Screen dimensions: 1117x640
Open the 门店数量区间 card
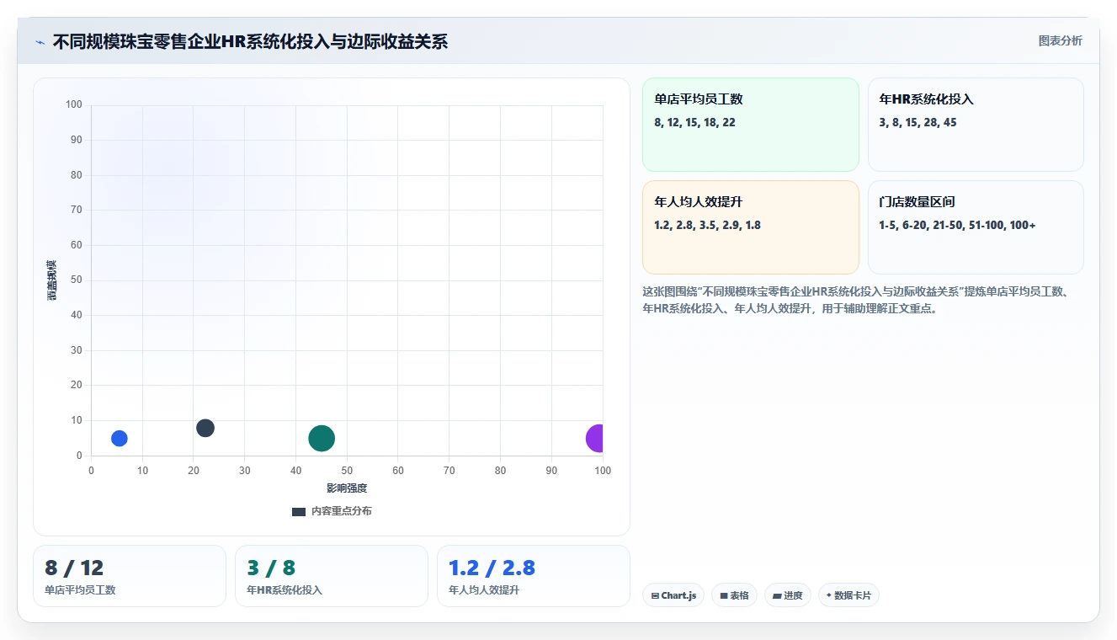(976, 227)
